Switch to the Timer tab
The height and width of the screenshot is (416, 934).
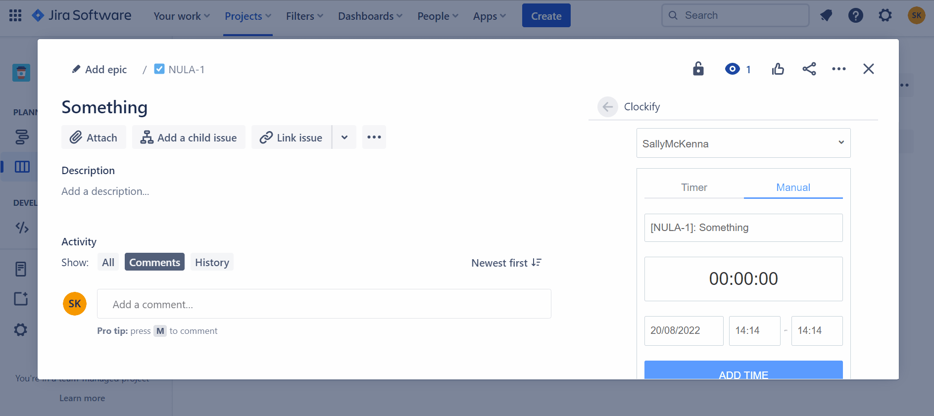(694, 187)
